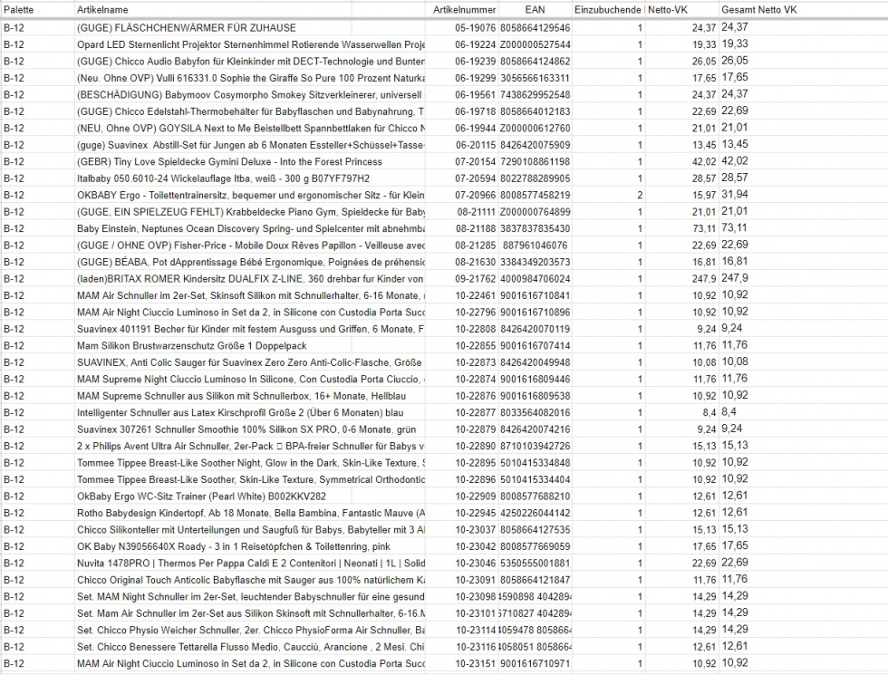This screenshot has width=888, height=675.
Task: Click the Einzubuchende column header
Action: 608,10
